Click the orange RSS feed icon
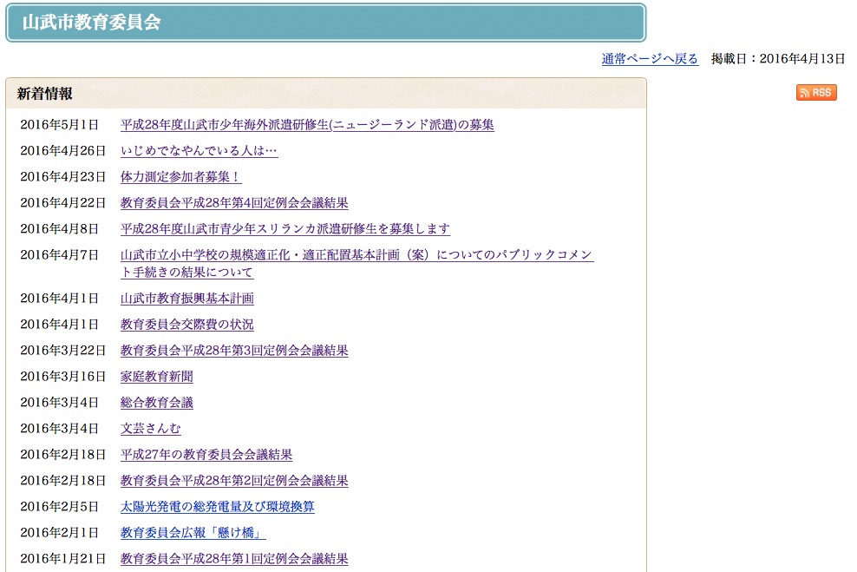 [x=815, y=93]
